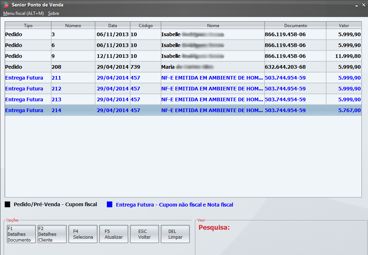The width and height of the screenshot is (368, 255).
Task: Click the Documento column header
Action: (x=296, y=25)
